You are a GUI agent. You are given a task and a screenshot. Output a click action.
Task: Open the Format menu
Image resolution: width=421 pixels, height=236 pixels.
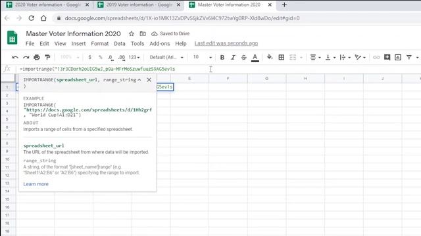tap(99, 44)
